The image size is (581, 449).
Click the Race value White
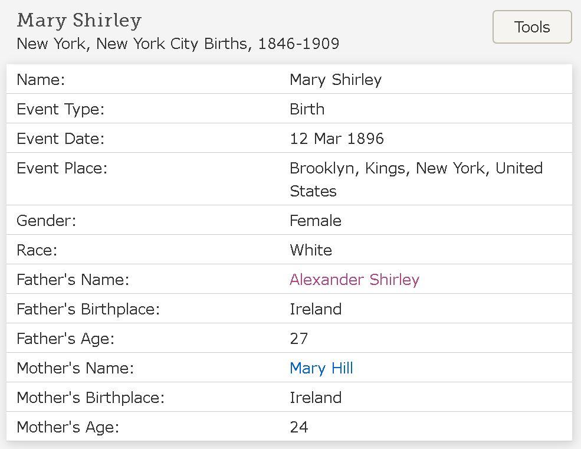pos(310,250)
